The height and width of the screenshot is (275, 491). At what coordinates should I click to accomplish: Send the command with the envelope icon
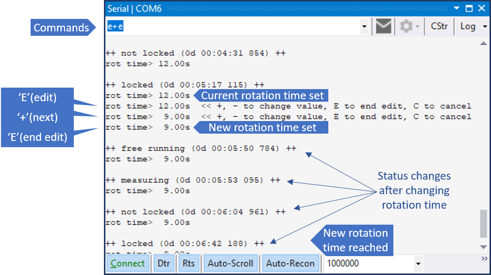[x=383, y=26]
